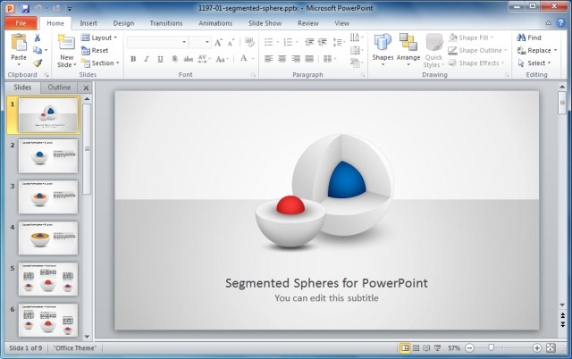The width and height of the screenshot is (572, 359).
Task: Open the Transitions tab
Action: pyautogui.click(x=166, y=23)
